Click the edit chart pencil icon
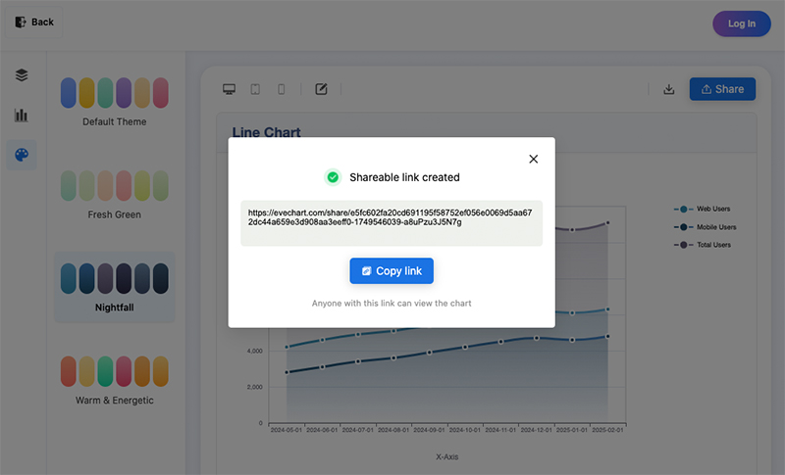The image size is (785, 475). pos(321,89)
